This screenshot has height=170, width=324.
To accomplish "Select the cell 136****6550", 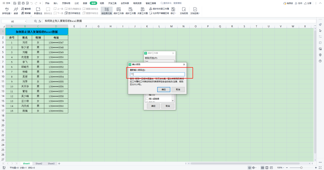I will pyautogui.click(x=56, y=57).
